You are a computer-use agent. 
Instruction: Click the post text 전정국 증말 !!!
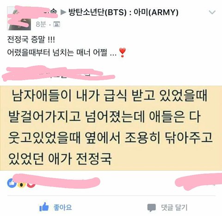coord(31,40)
